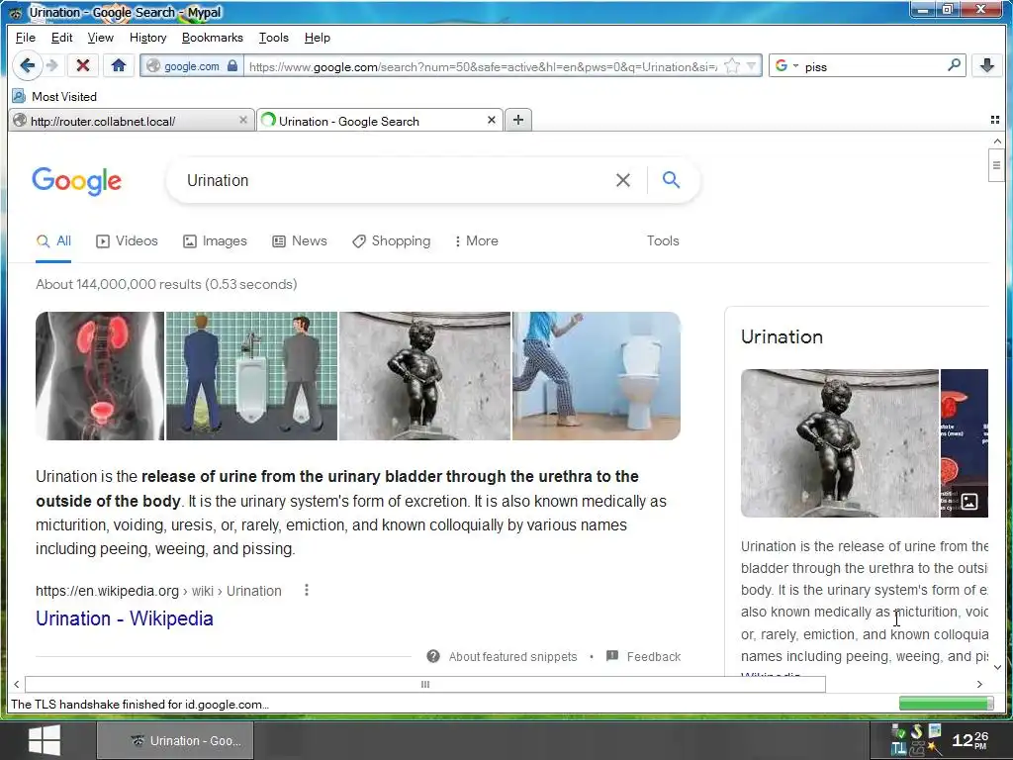Image resolution: width=1013 pixels, height=760 pixels.
Task: Close the Urination Google Search tab
Action: 491,120
